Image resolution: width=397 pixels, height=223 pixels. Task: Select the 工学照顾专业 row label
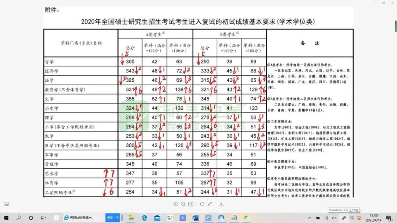60,193
